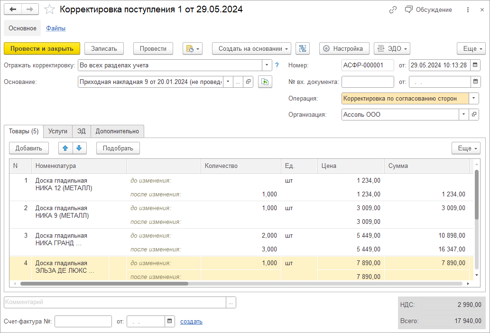Open document structure icon next to Создать на основании

click(x=303, y=48)
